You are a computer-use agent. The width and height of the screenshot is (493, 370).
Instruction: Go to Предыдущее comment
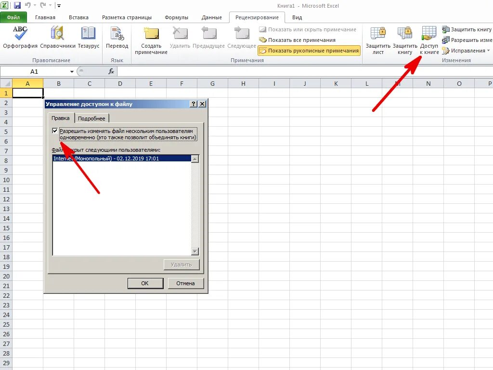(209, 38)
